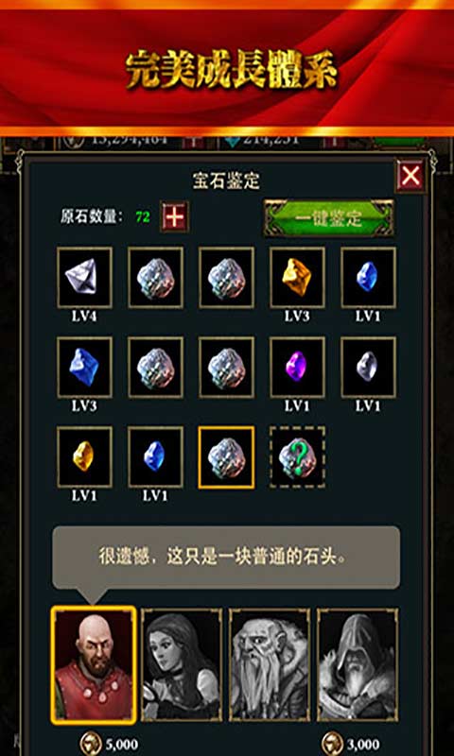This screenshot has width=454, height=756.
Task: Select the long-bearded dwarf appraiser portrait
Action: pos(270,665)
